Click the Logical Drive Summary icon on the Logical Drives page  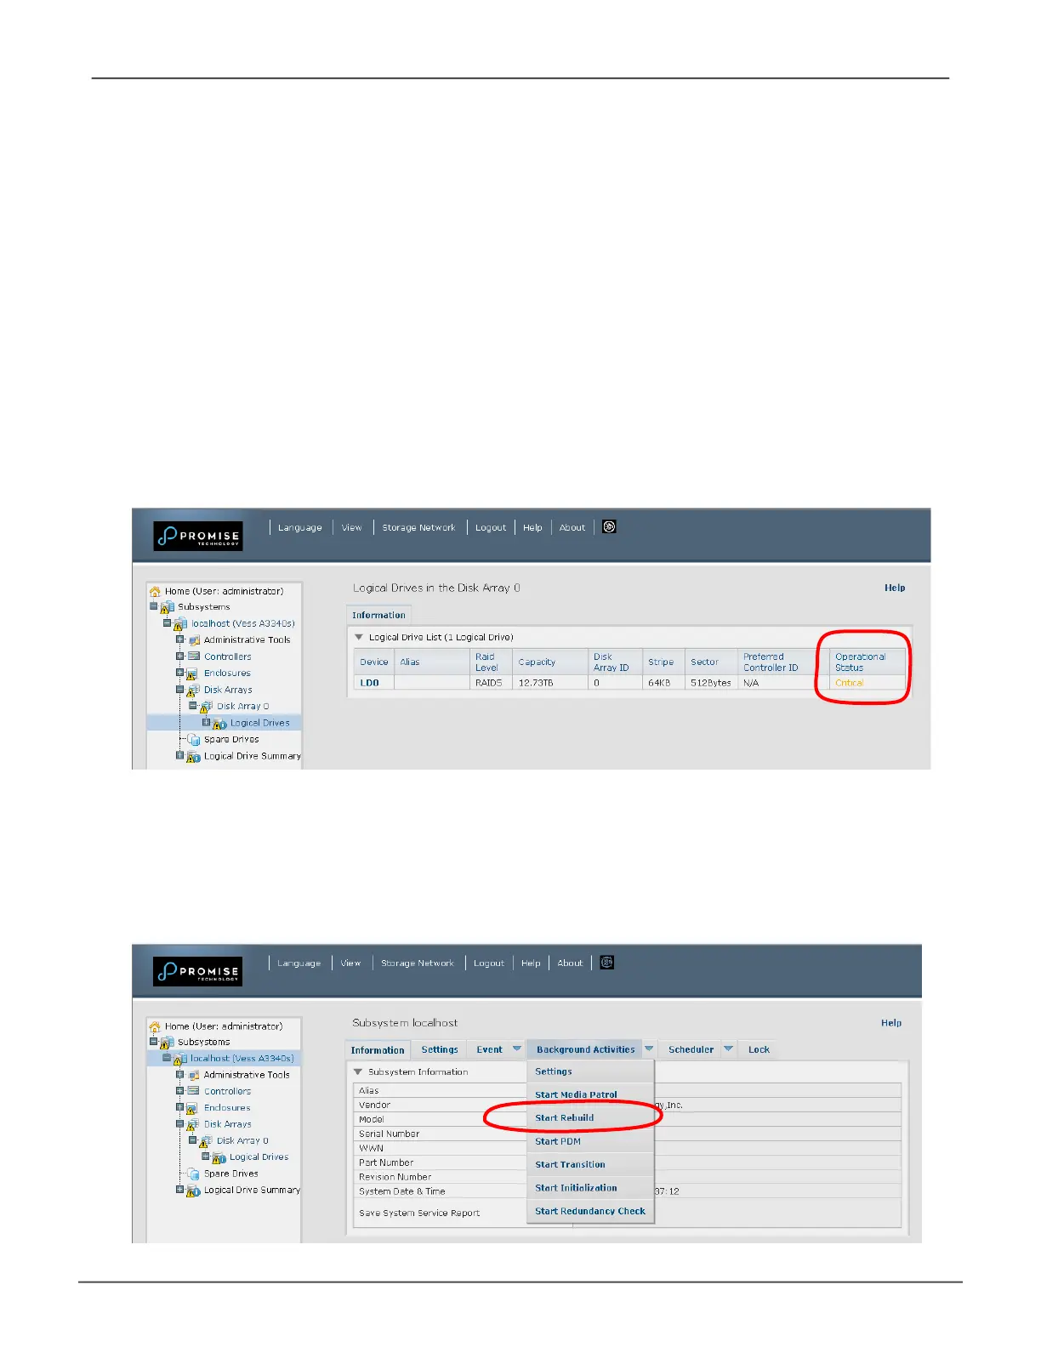194,756
